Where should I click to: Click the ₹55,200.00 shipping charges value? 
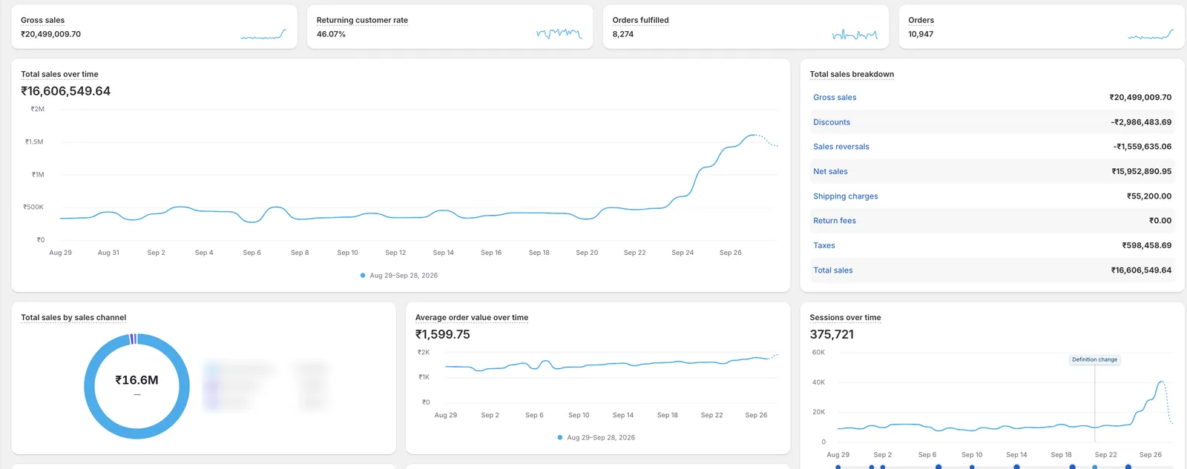pos(1149,196)
